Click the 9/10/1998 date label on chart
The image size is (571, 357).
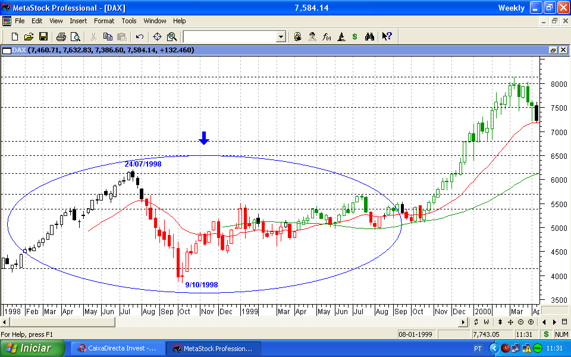point(202,285)
